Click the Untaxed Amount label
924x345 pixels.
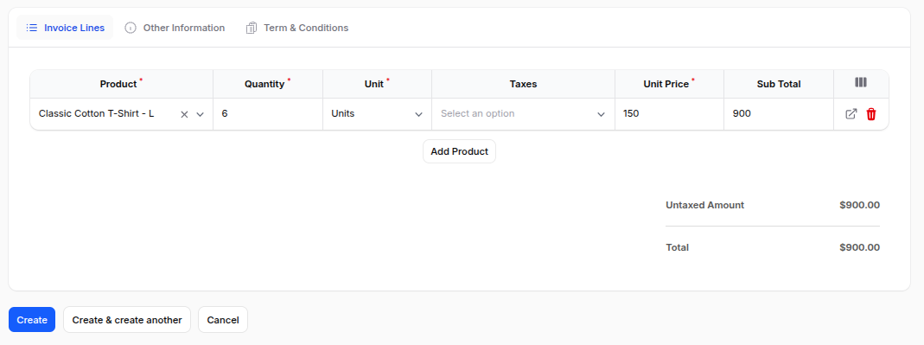[x=704, y=205]
